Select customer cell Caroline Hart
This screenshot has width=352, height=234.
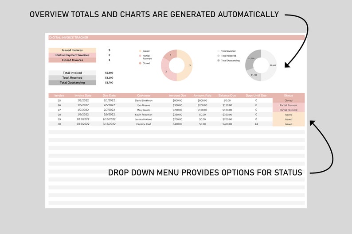[x=144, y=124]
